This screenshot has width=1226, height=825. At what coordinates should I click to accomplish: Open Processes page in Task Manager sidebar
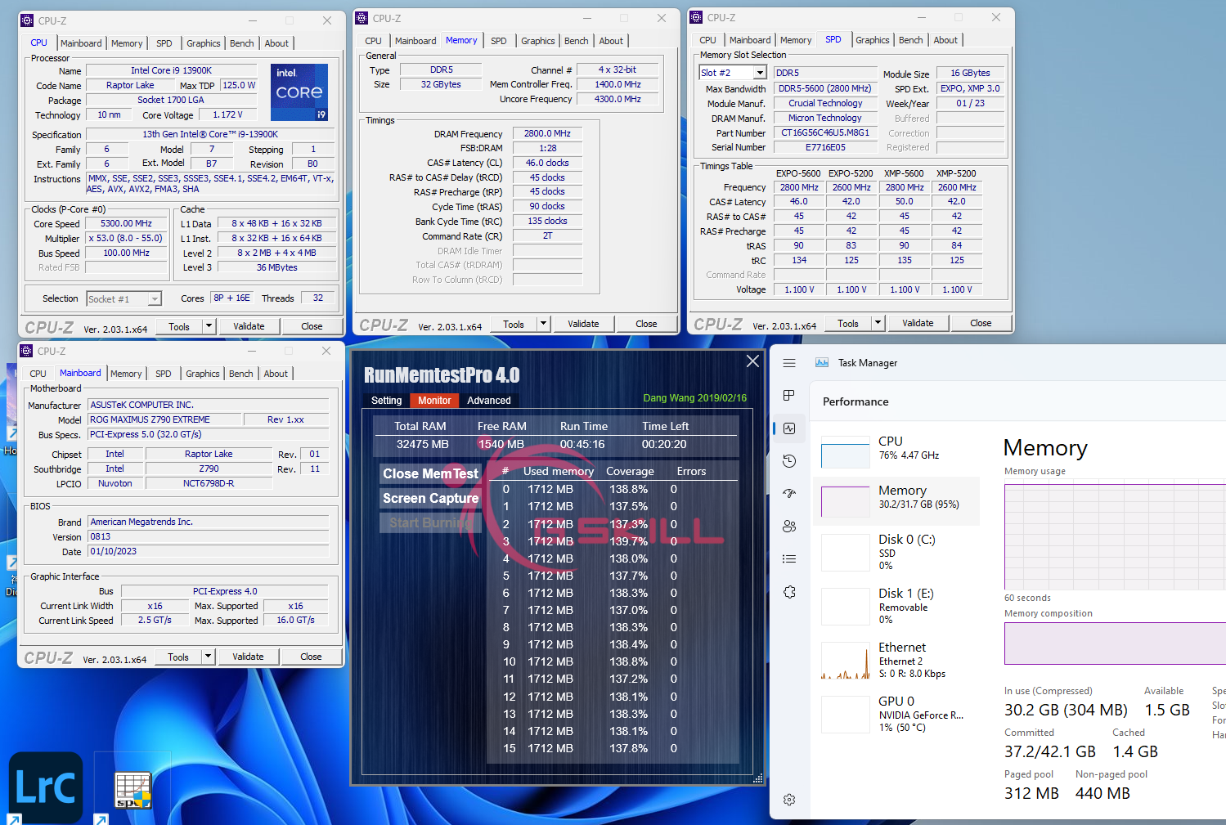(x=789, y=396)
